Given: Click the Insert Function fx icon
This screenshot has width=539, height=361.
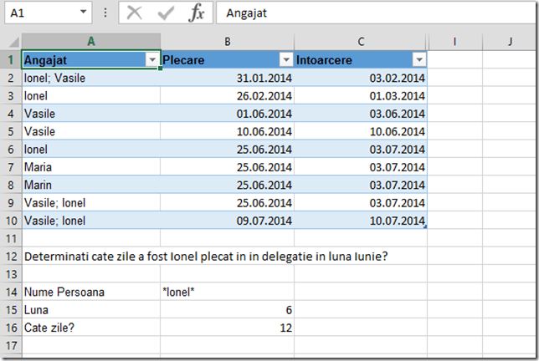Looking at the screenshot, I should (196, 14).
